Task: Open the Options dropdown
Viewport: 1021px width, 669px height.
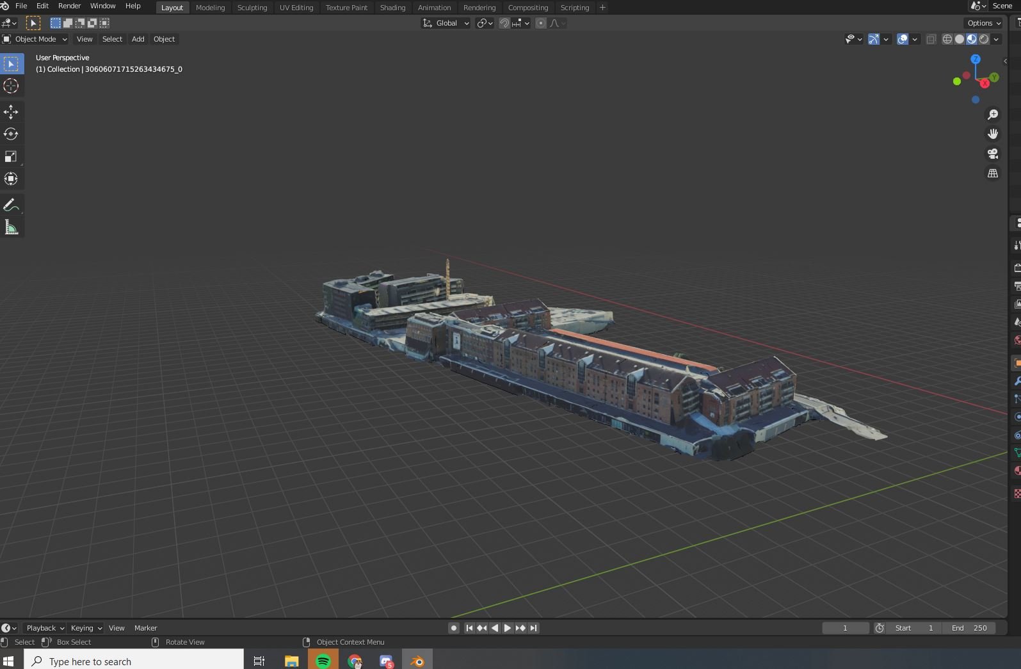Action: 984,23
